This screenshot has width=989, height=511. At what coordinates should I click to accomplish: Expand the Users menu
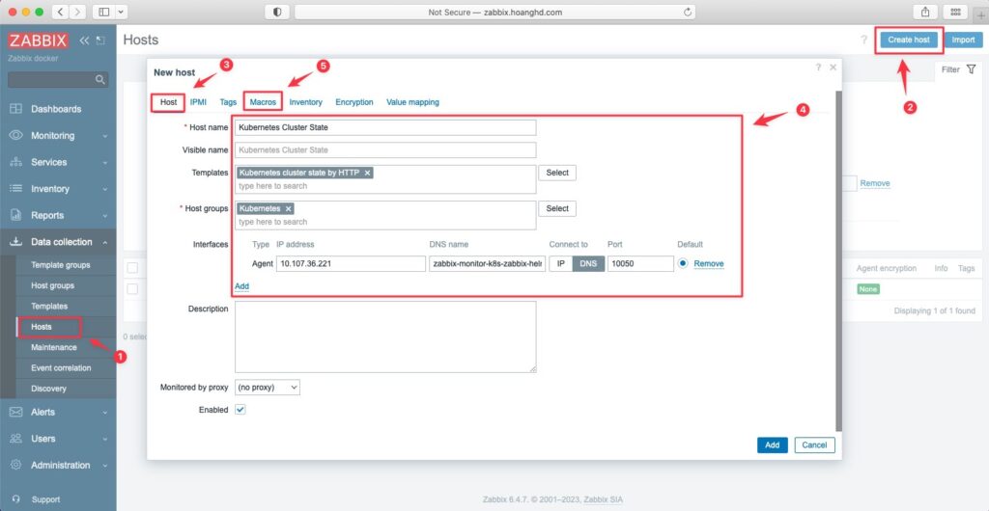[104, 439]
